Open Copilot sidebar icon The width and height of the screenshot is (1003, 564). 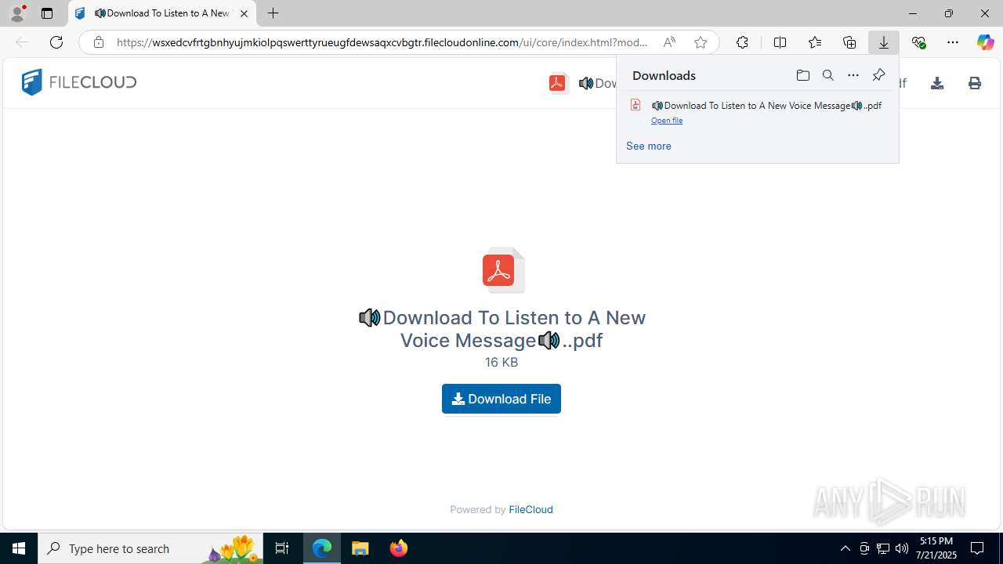(985, 42)
